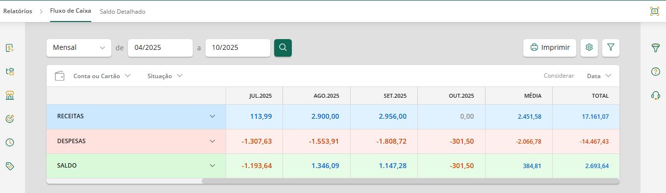The image size is (666, 193).
Task: Click the green search button
Action: coord(283,47)
